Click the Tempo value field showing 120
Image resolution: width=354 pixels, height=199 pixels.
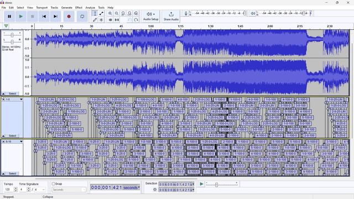click(9, 190)
